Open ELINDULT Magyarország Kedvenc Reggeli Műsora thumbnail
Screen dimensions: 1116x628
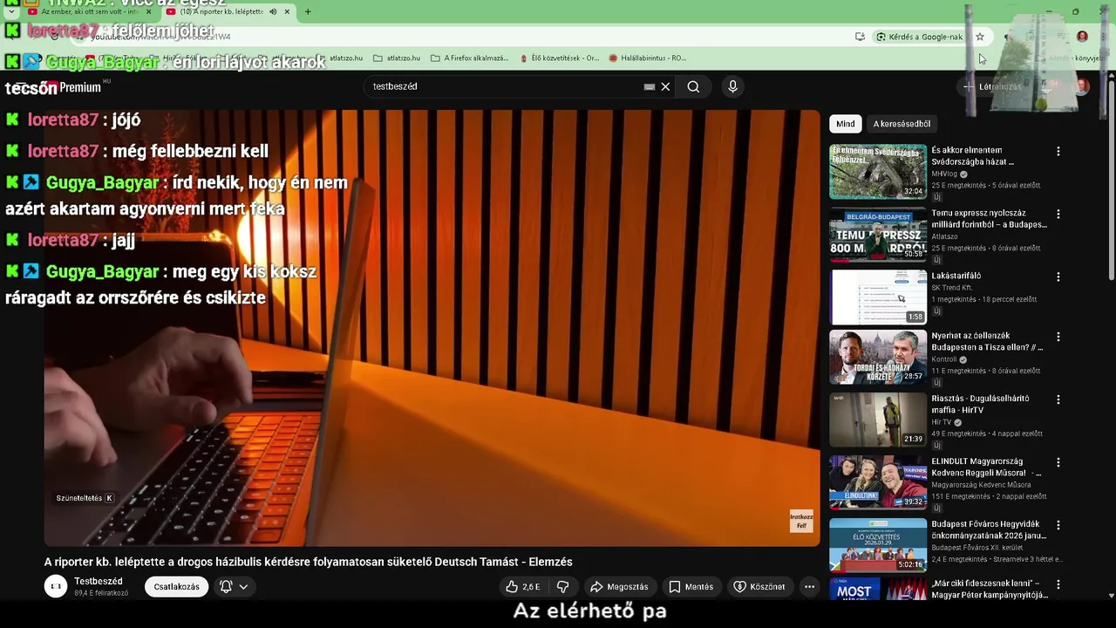click(878, 482)
